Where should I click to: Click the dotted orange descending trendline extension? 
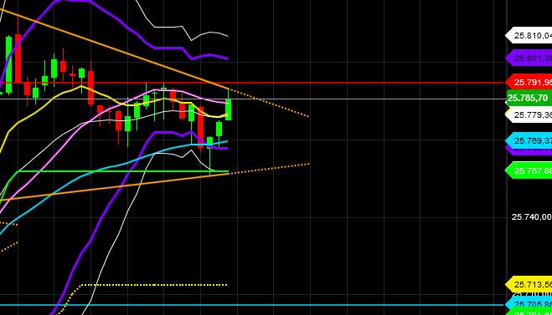270,103
